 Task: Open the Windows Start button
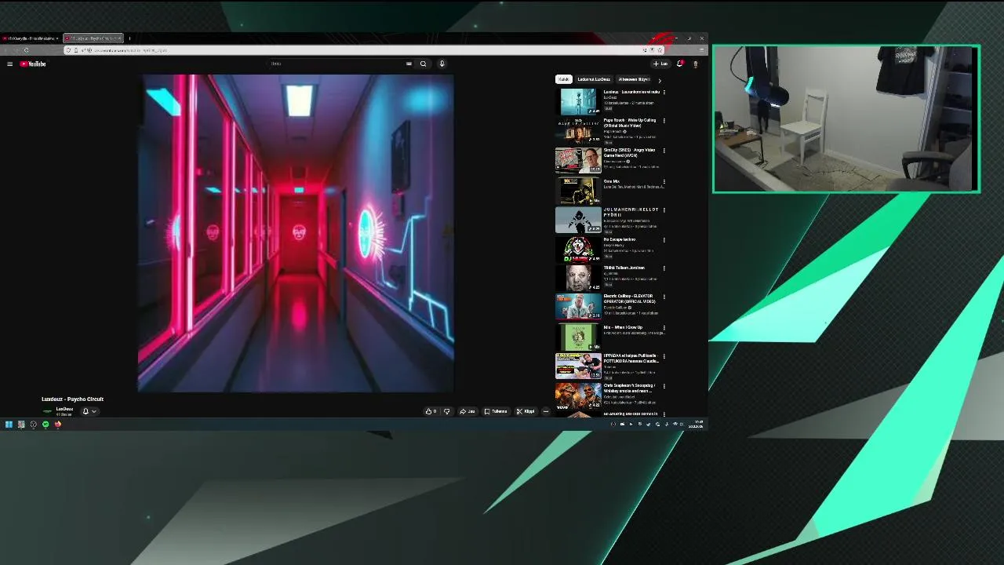[9, 425]
